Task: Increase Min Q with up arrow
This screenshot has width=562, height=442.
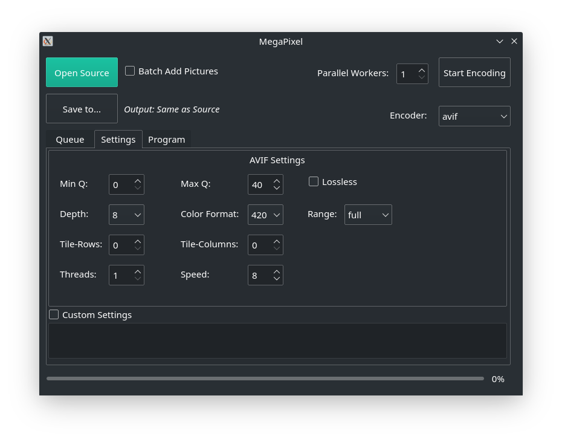Action: pyautogui.click(x=138, y=181)
